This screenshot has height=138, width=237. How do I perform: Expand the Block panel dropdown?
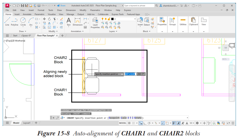point(147,31)
